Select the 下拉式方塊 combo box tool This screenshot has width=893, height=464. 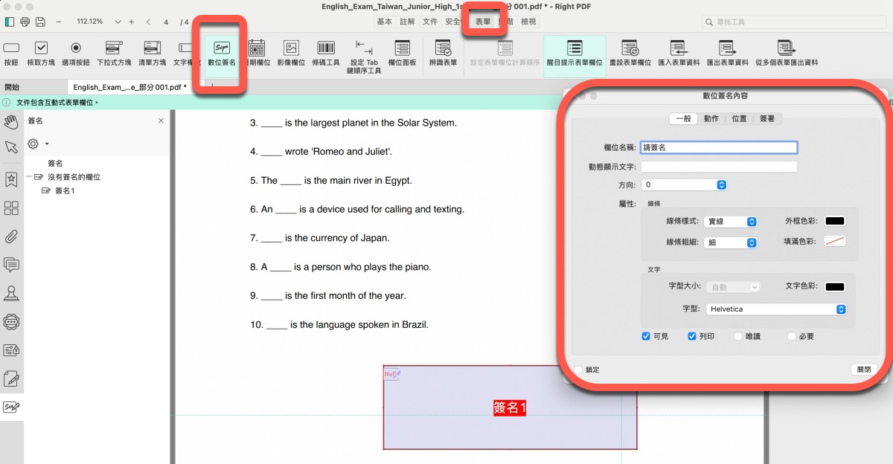(114, 54)
